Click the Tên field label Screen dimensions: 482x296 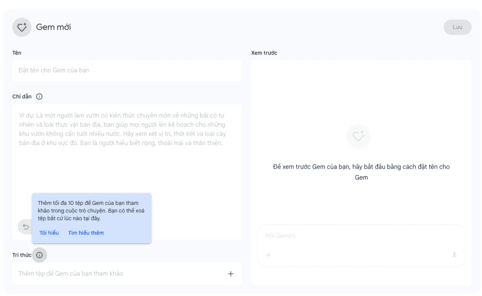pyautogui.click(x=17, y=53)
